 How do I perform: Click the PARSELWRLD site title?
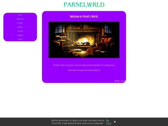(84, 5)
